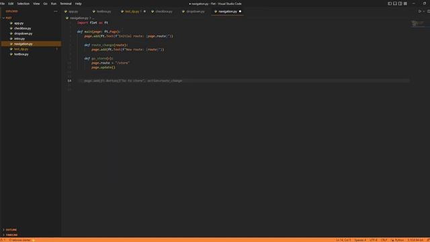This screenshot has height=242, width=430.
Task: Switch to the textbox.py editor tab
Action: tap(103, 11)
